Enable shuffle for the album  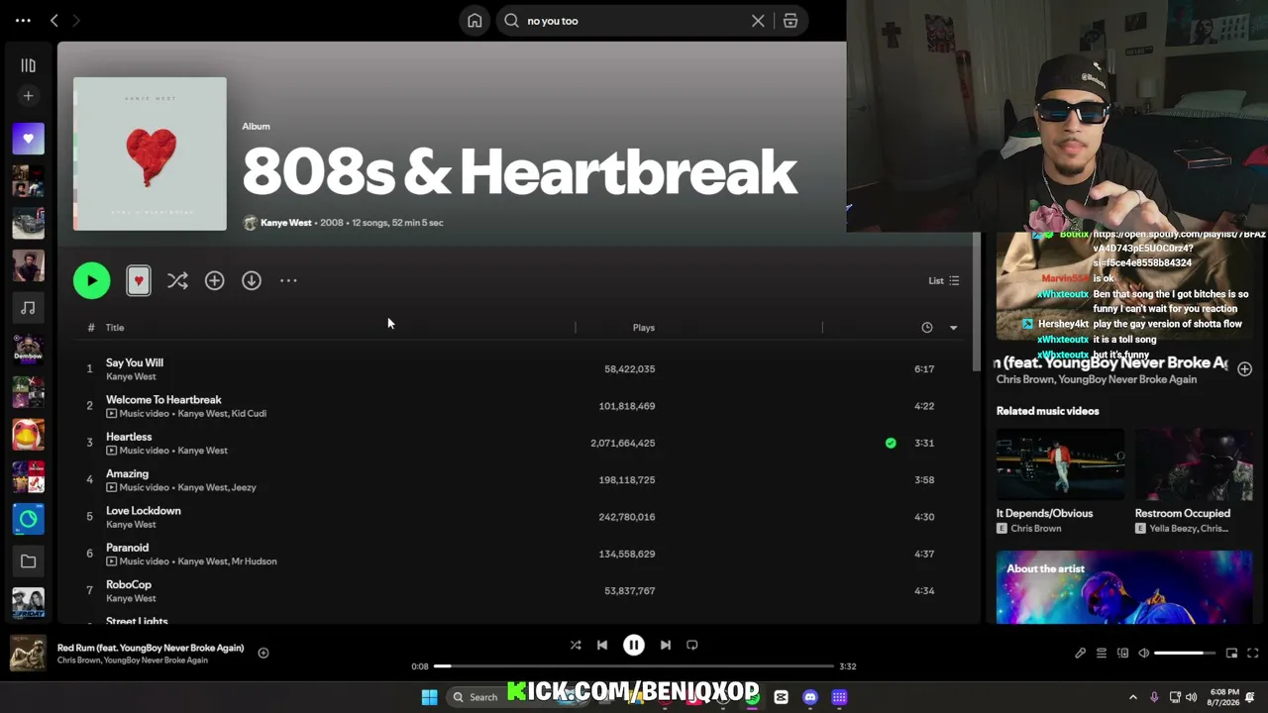pos(177,281)
